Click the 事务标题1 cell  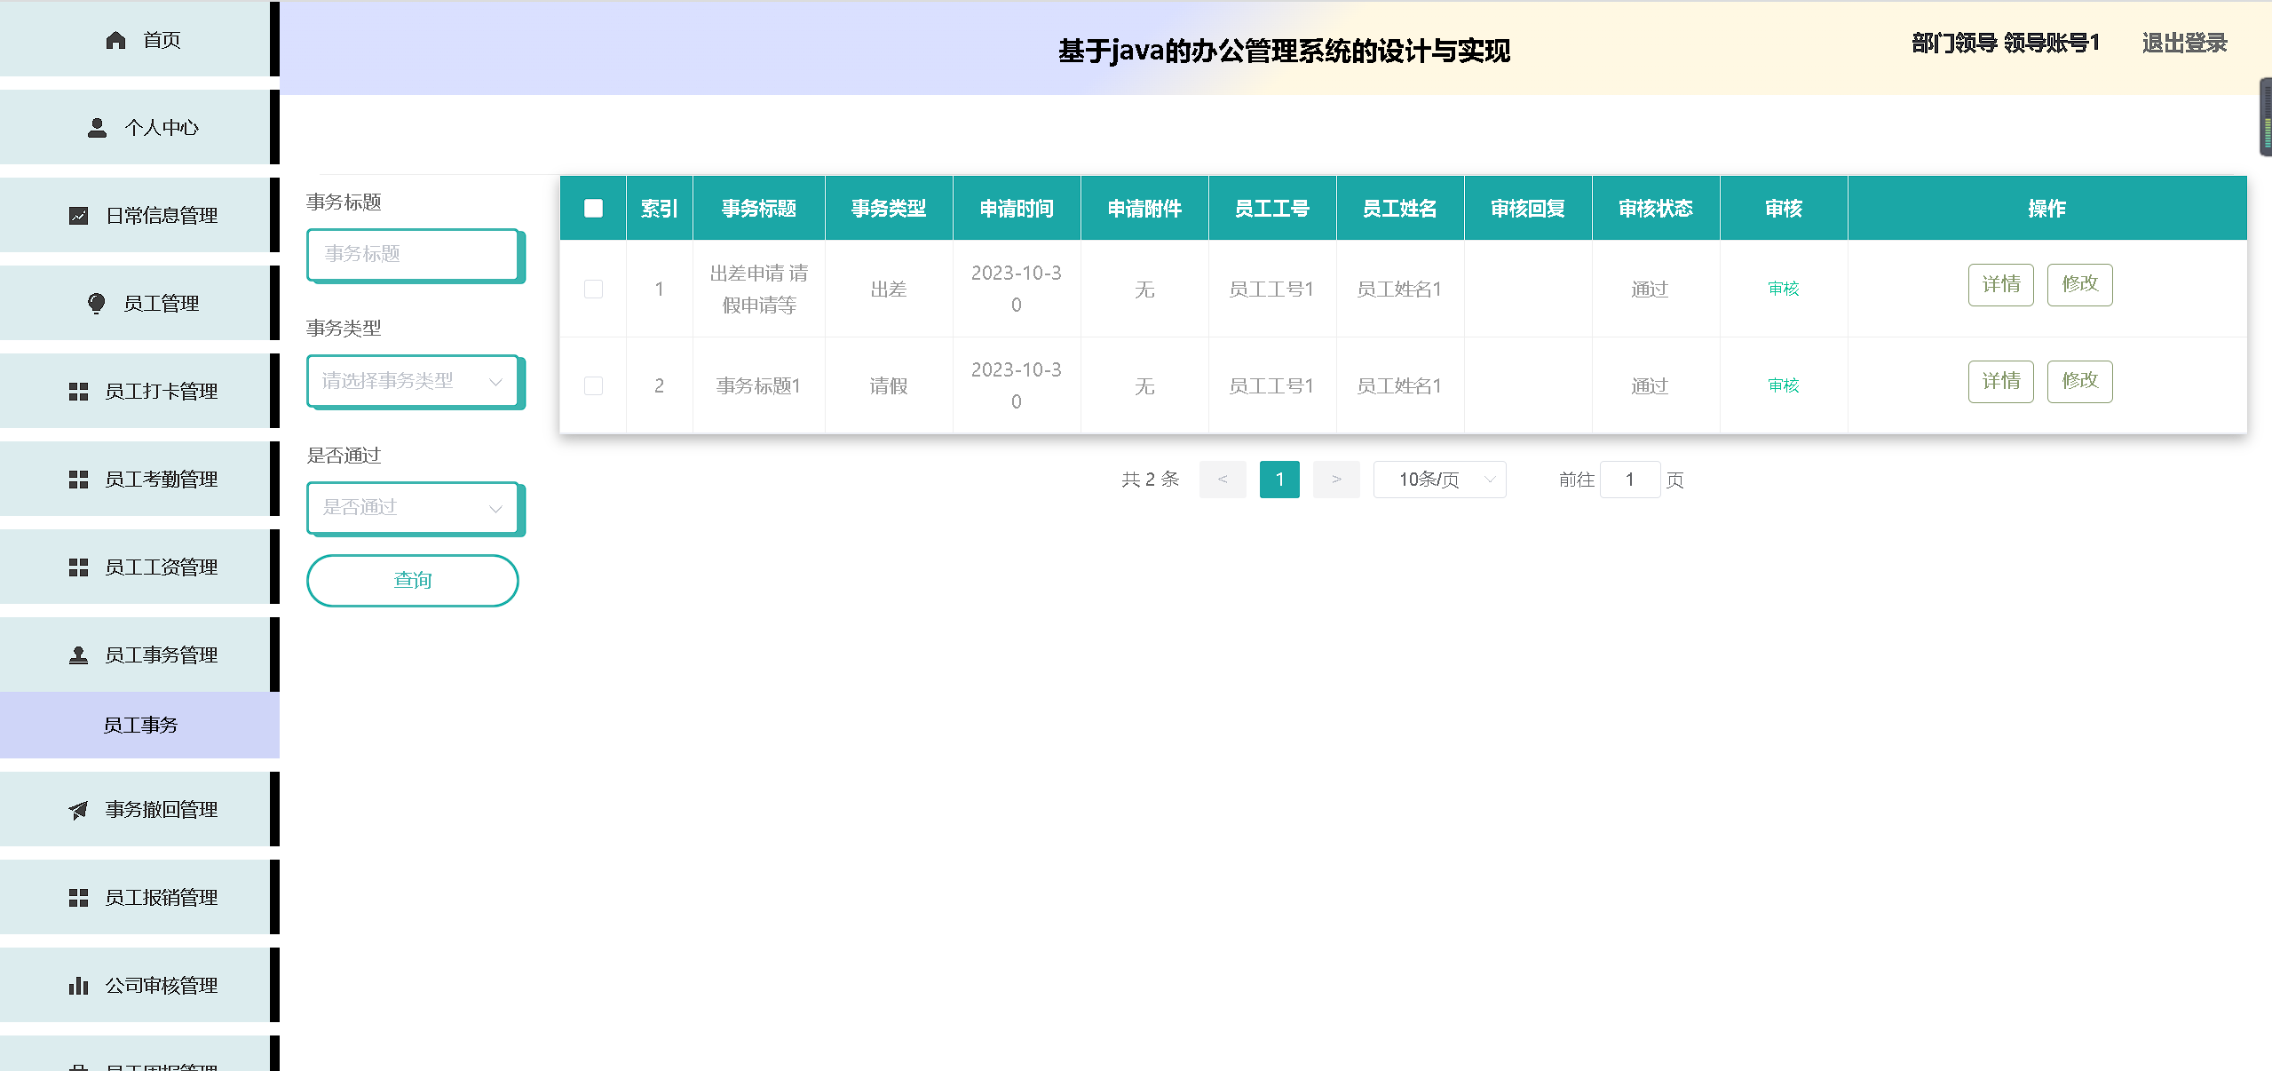click(x=759, y=385)
